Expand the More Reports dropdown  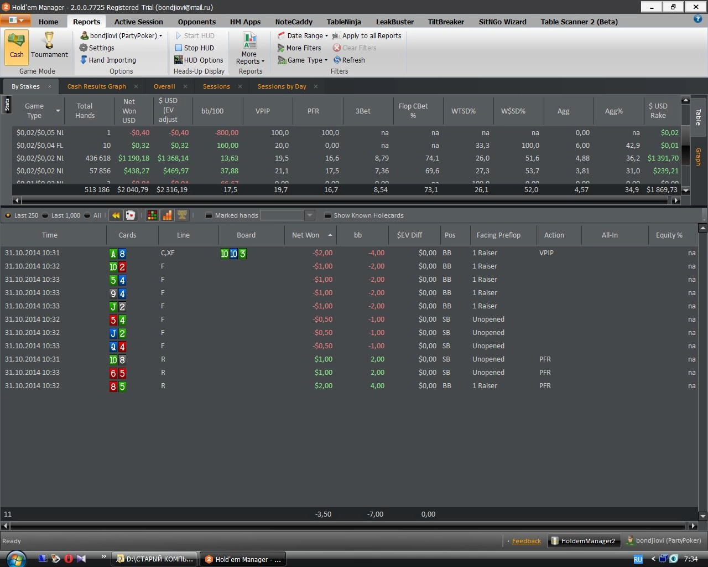250,49
